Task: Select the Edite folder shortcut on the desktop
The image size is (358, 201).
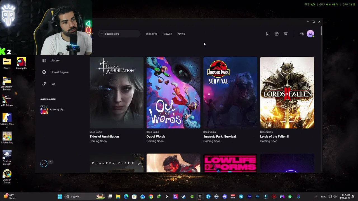Action: click(7, 84)
